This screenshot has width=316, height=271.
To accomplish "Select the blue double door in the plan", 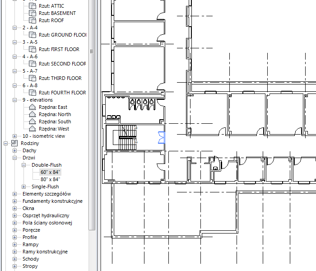I will [x=161, y=137].
